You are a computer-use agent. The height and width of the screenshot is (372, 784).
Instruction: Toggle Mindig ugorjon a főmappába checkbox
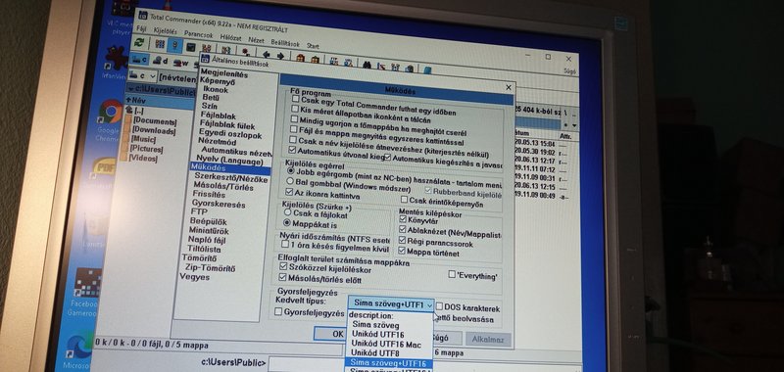click(294, 119)
